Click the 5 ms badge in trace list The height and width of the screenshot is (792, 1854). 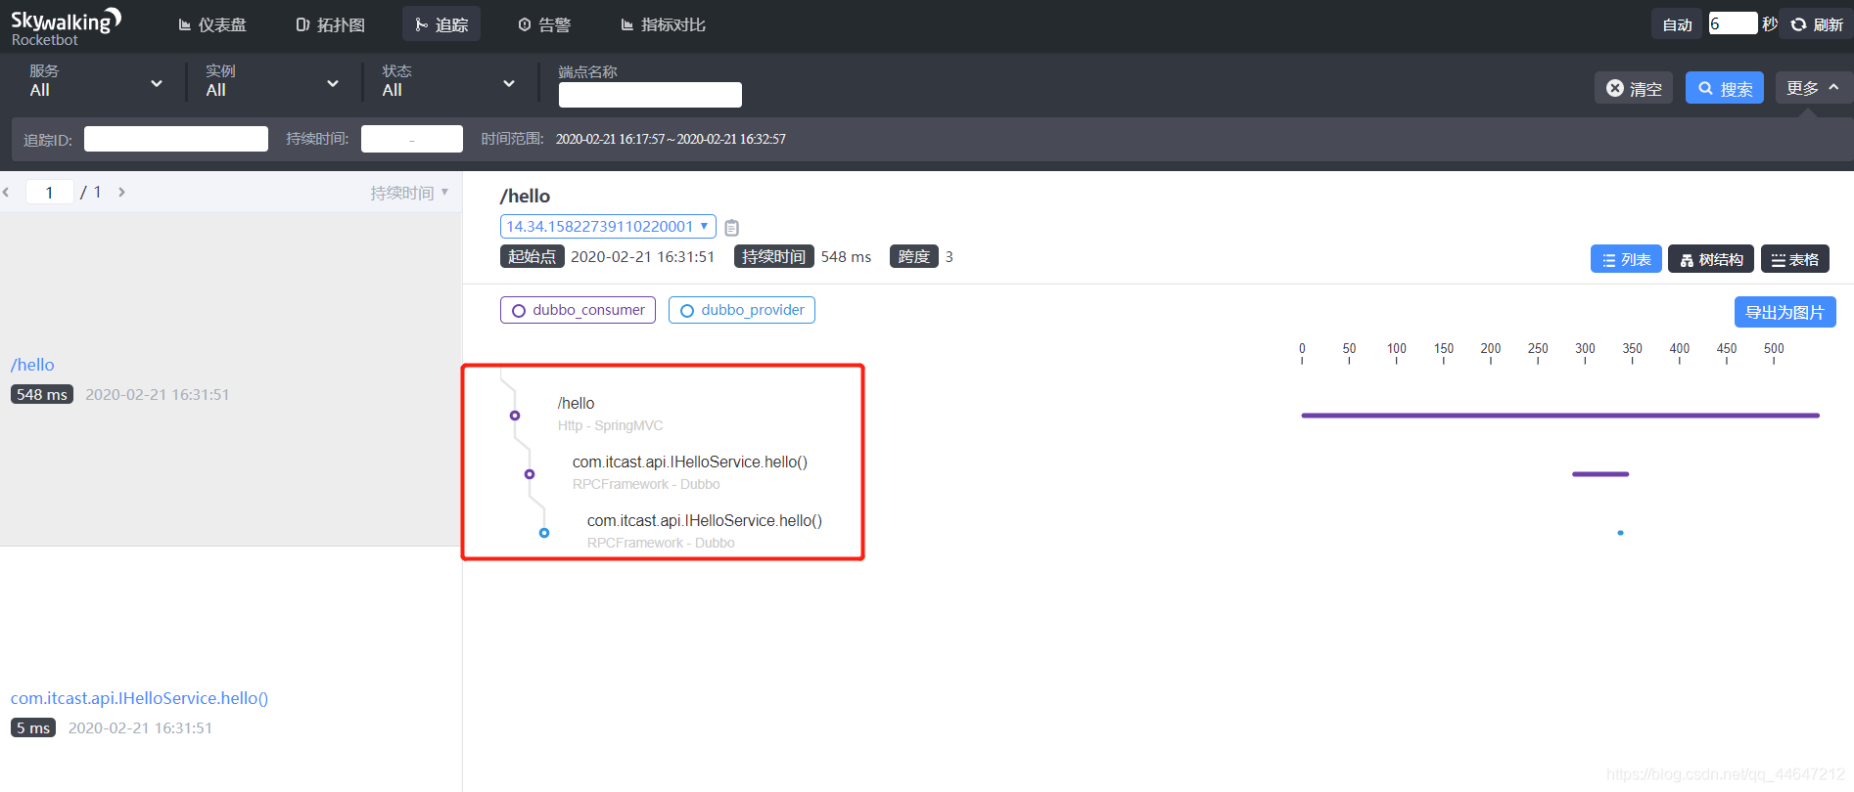click(x=33, y=727)
